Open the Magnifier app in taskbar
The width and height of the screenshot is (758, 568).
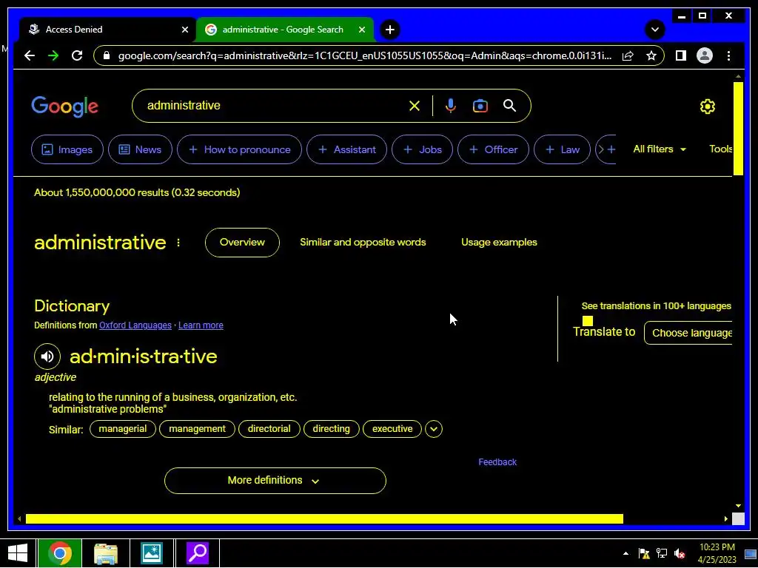pyautogui.click(x=197, y=553)
